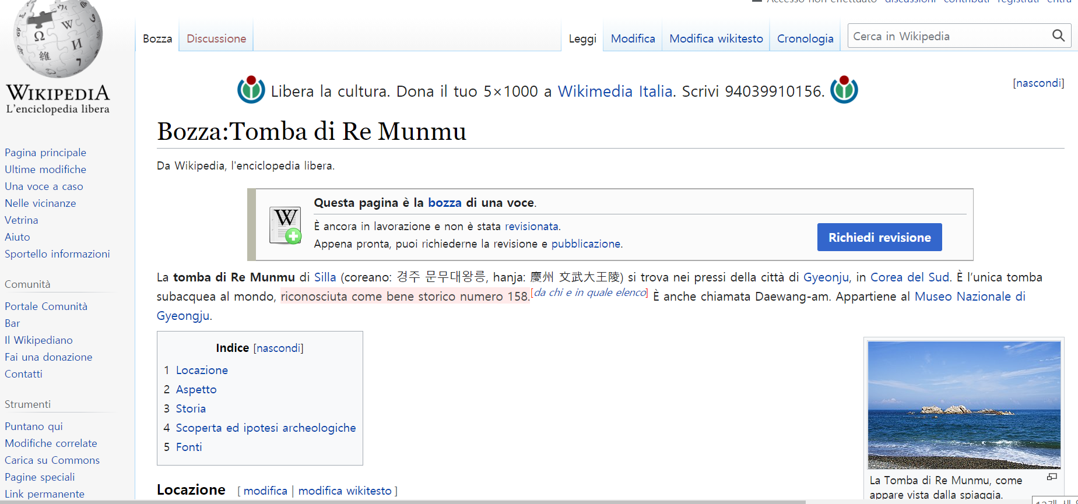
Task: Jump to the Aspetto section in Indice
Action: 196,389
